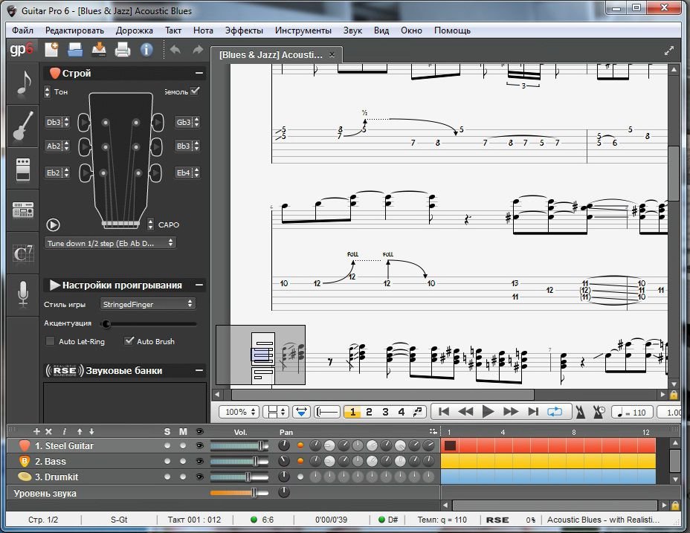
Task: Mute the Drumkit track
Action: coord(183,477)
